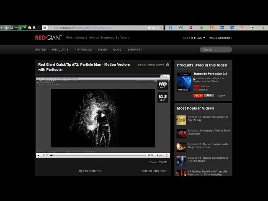
Task: Click the Episode 94 blue thumbnail
Action: [x=181, y=161]
